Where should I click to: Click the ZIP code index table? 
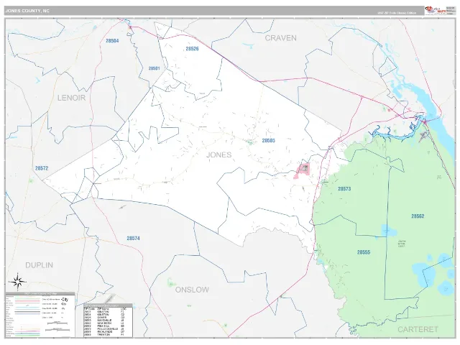click(108, 321)
